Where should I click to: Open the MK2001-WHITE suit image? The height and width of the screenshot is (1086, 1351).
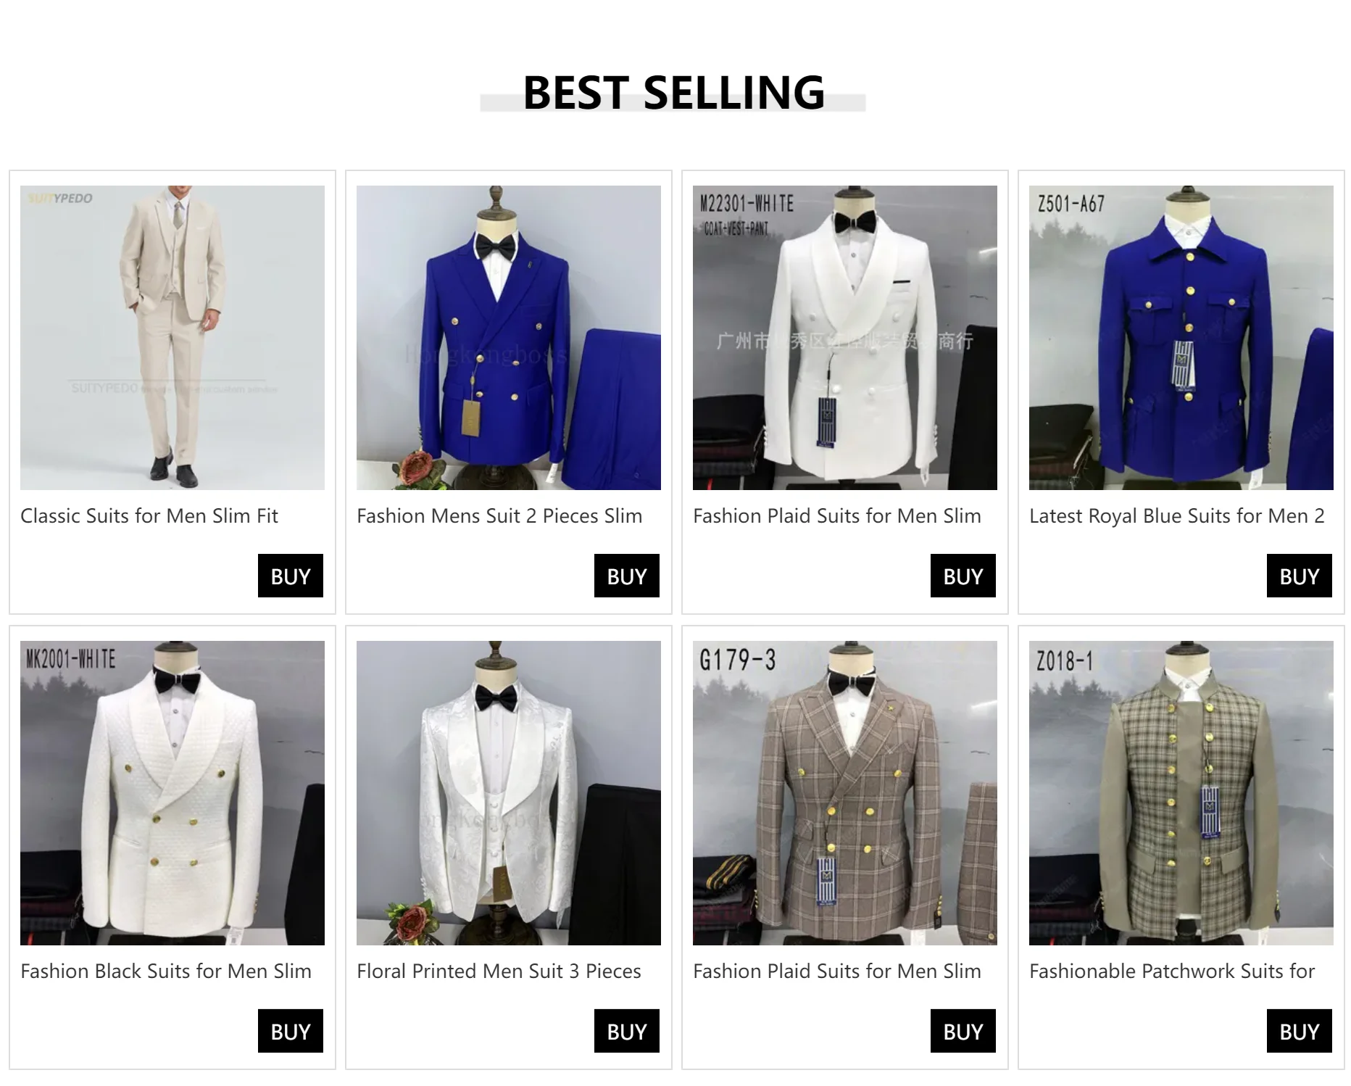click(x=172, y=793)
